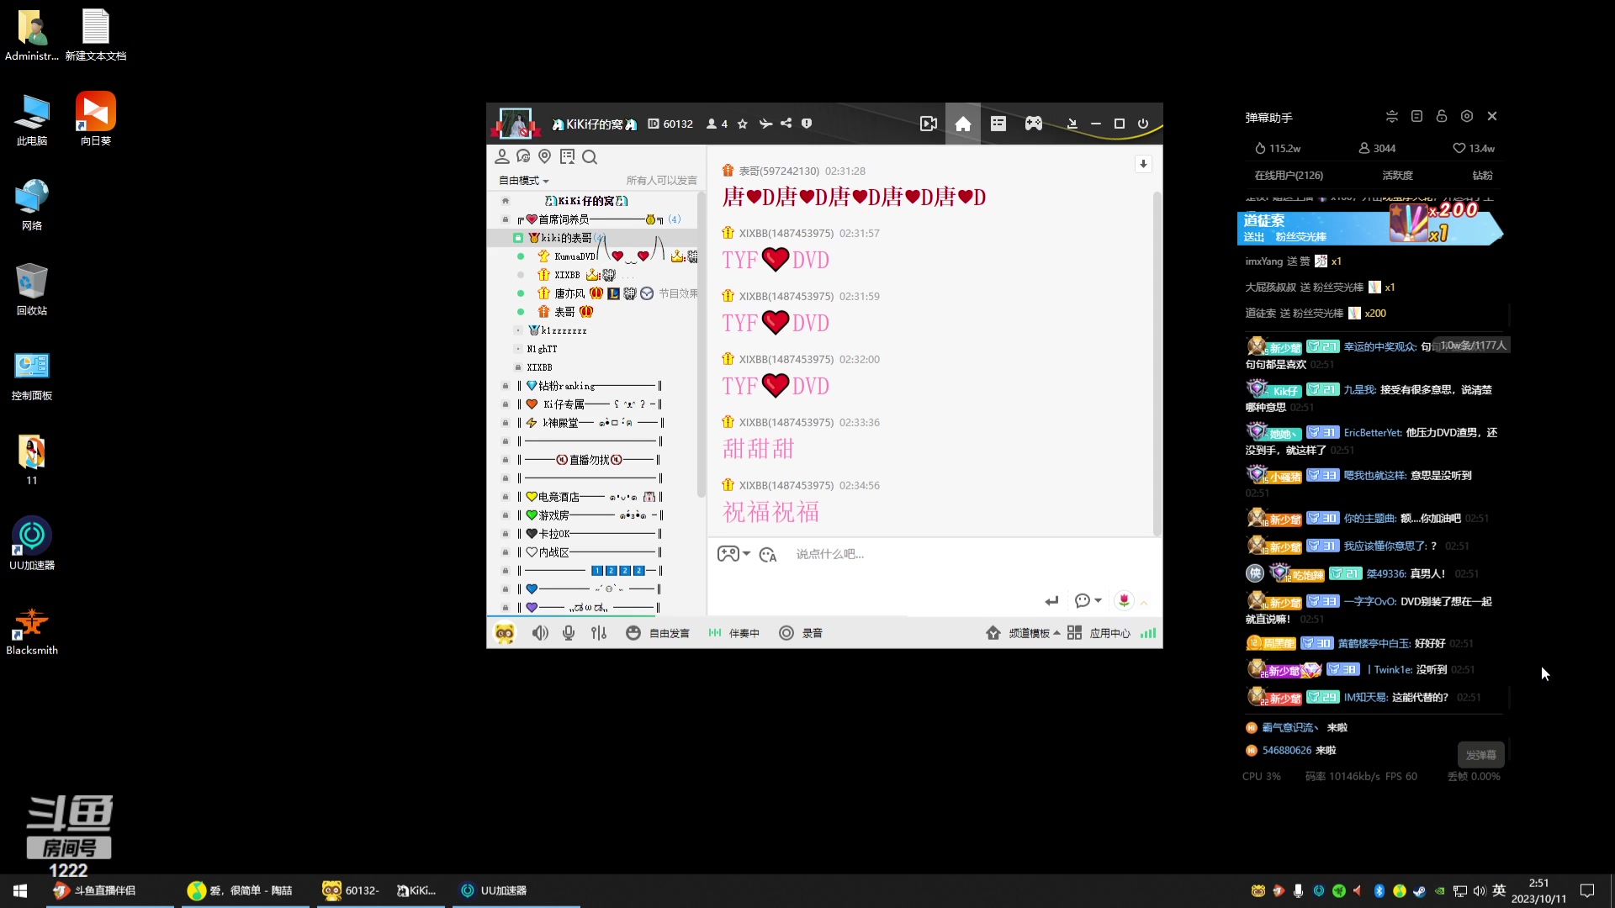This screenshot has height=908, width=1615.
Task: Send a tulip flower gift
Action: pyautogui.click(x=1124, y=600)
